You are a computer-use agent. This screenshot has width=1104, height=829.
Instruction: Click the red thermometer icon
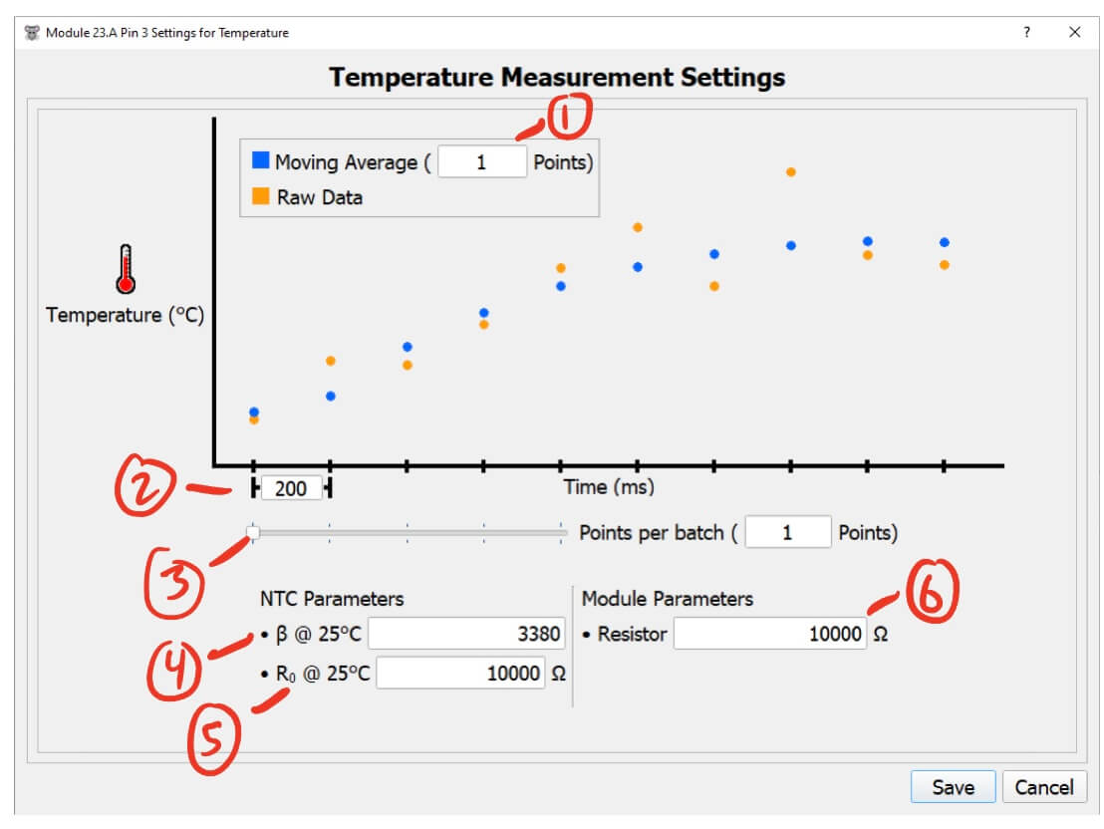pyautogui.click(x=126, y=269)
